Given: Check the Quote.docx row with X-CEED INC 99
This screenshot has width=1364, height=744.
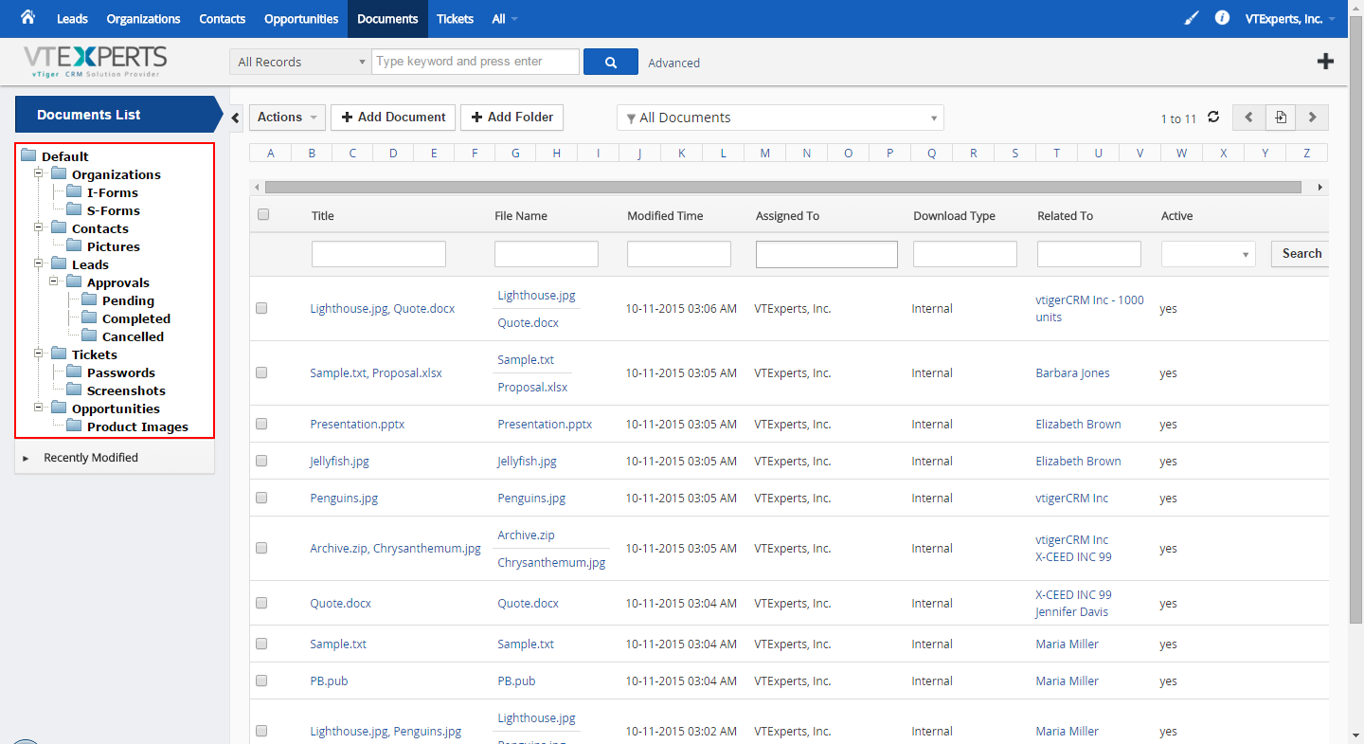Looking at the screenshot, I should [261, 603].
